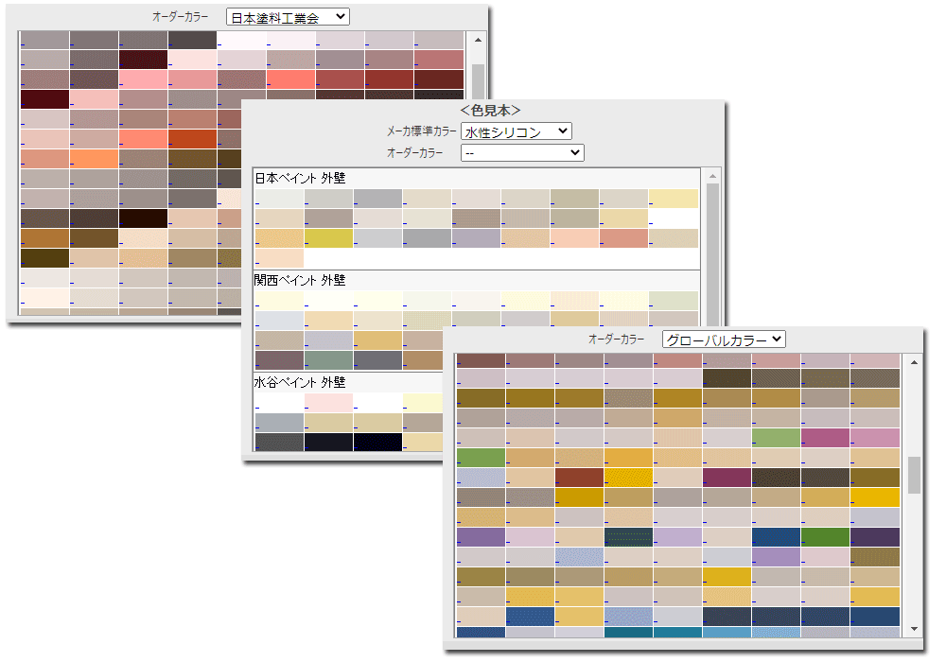Viewport: 946px width, 662px height.
Task: Click down arrow of グローバルカラー window scrollbar
Action: (x=914, y=629)
